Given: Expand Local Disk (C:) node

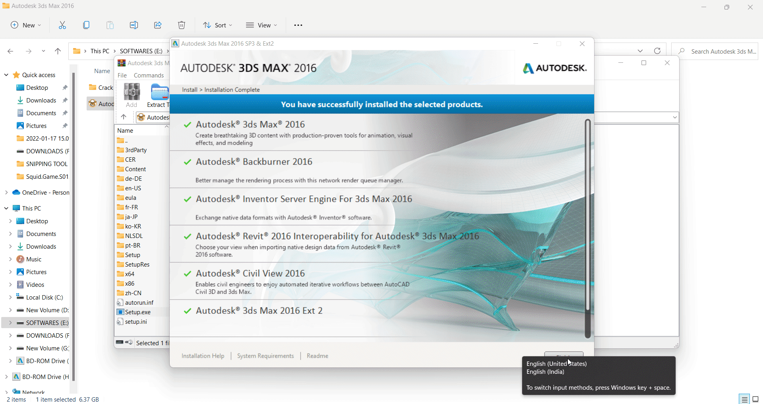Looking at the screenshot, I should tap(10, 297).
